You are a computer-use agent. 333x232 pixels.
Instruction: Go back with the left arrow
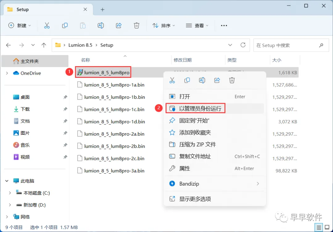pos(8,45)
